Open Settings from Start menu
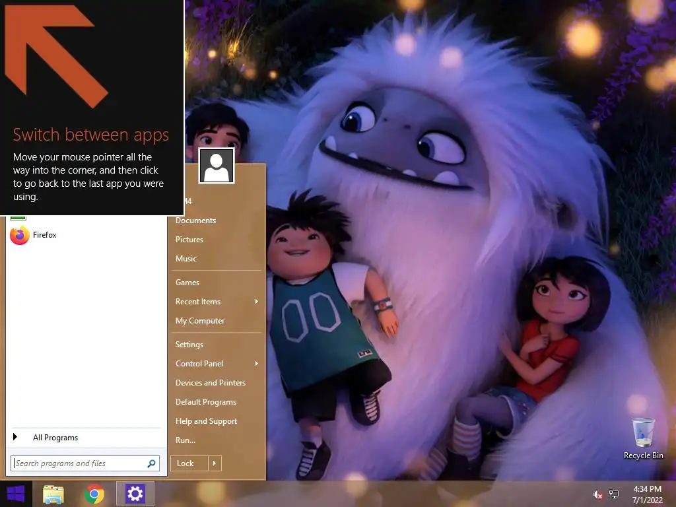 pos(189,345)
